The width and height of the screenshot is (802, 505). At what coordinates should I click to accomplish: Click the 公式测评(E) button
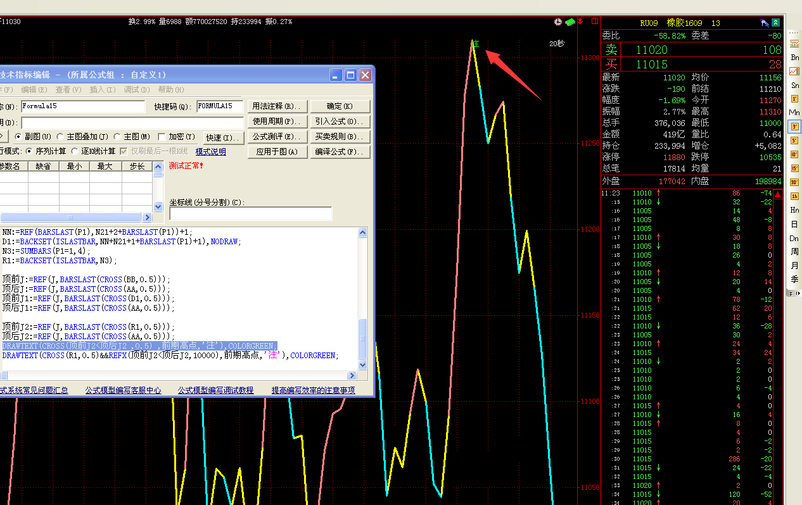click(276, 137)
